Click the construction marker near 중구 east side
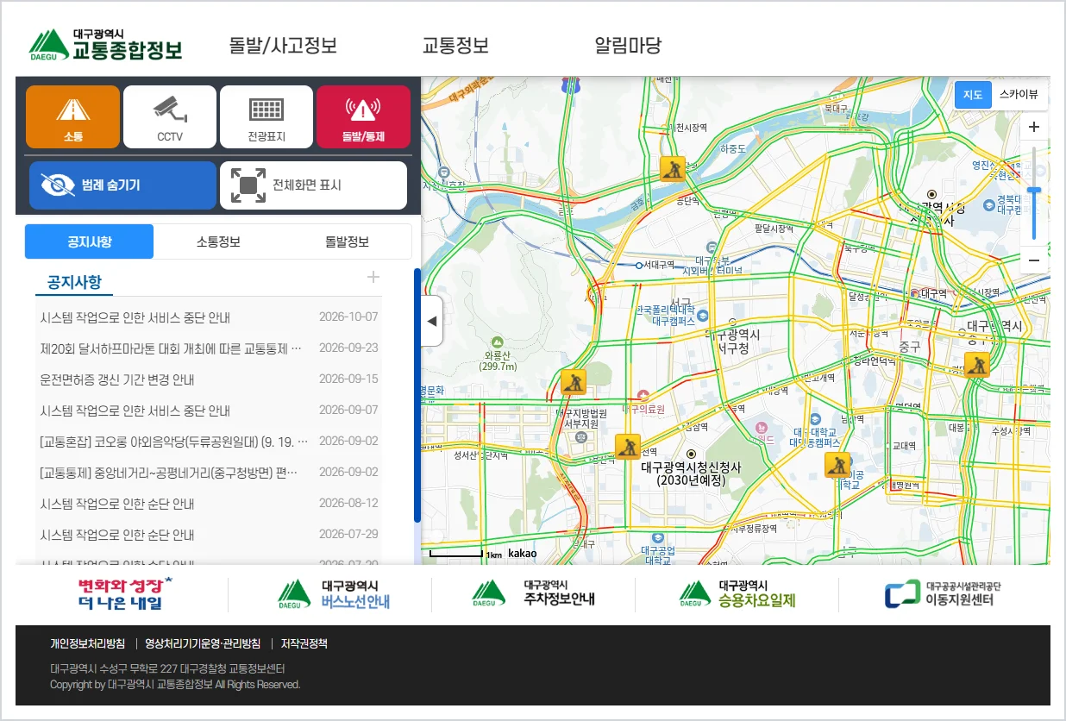 976,365
